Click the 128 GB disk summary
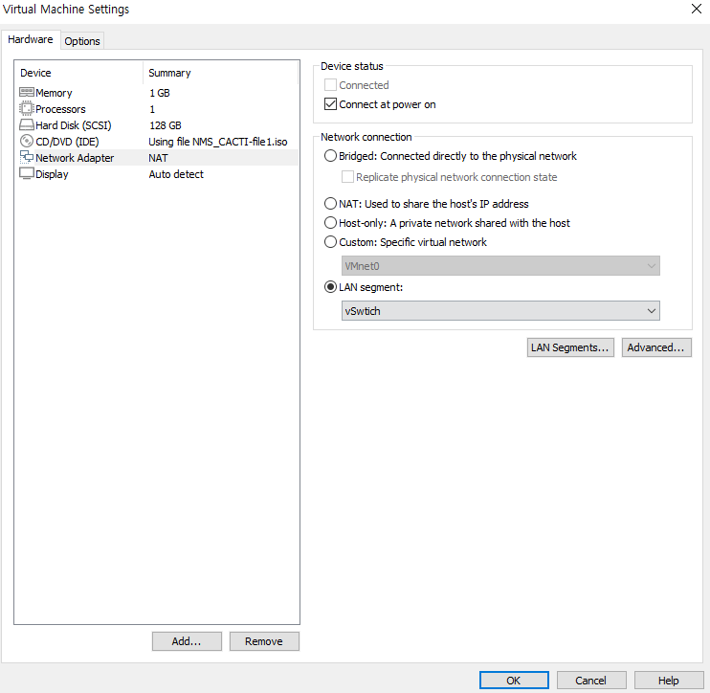Image resolution: width=710 pixels, height=693 pixels. (166, 125)
